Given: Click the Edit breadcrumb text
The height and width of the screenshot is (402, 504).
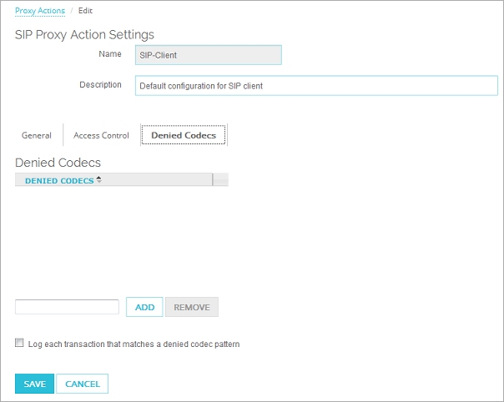Looking at the screenshot, I should [x=85, y=11].
